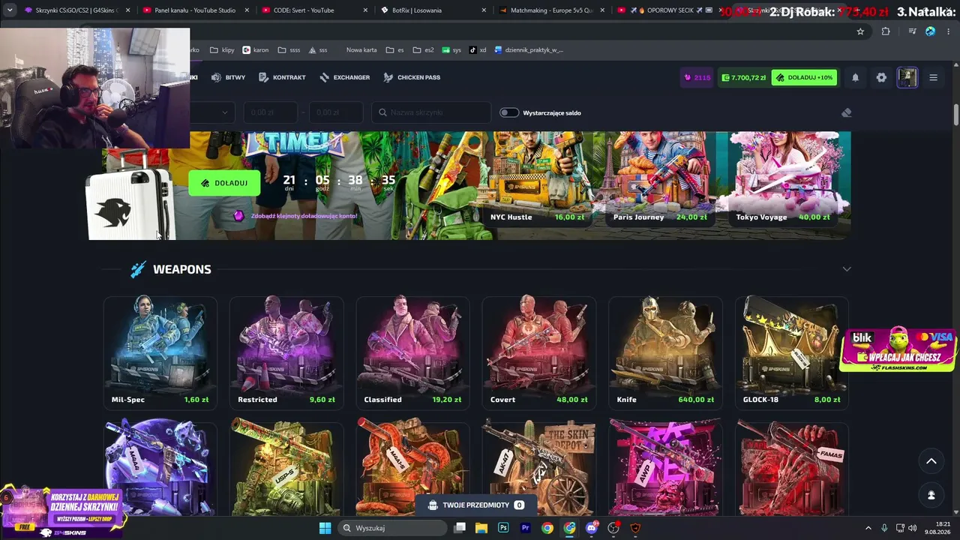Open the GLOCK-18 case
Image resolution: width=960 pixels, height=540 pixels.
pos(791,352)
